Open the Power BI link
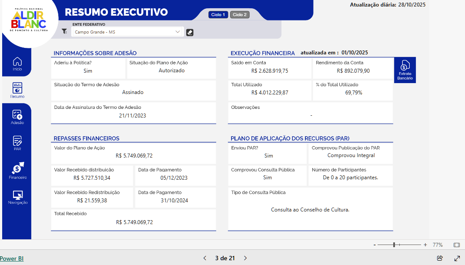This screenshot has height=265, width=465. click(x=12, y=258)
